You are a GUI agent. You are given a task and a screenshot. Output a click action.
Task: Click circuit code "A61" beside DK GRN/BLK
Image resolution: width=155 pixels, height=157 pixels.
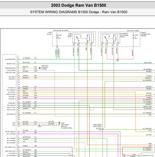point(35,102)
